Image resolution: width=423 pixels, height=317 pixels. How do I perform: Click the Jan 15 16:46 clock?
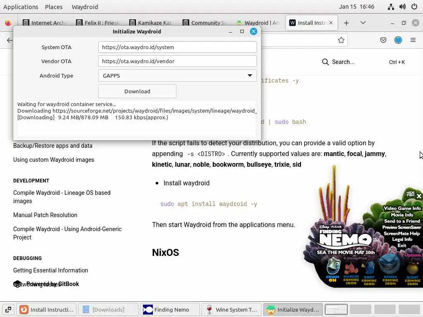[x=356, y=7]
